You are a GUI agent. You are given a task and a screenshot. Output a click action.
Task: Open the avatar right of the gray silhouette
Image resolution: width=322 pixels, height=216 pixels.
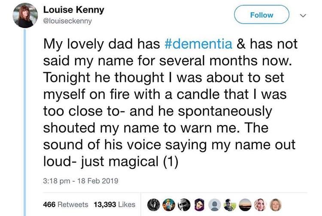[x=229, y=204]
